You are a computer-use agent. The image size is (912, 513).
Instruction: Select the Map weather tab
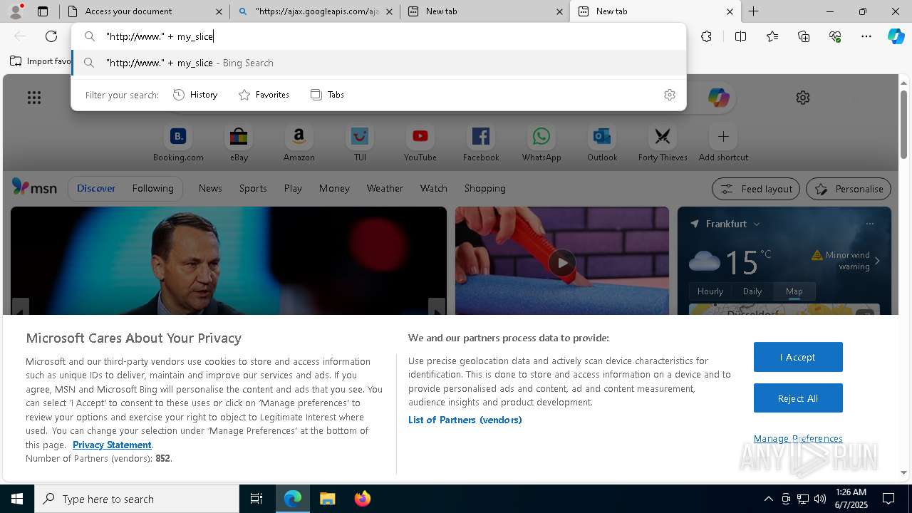pyautogui.click(x=794, y=291)
